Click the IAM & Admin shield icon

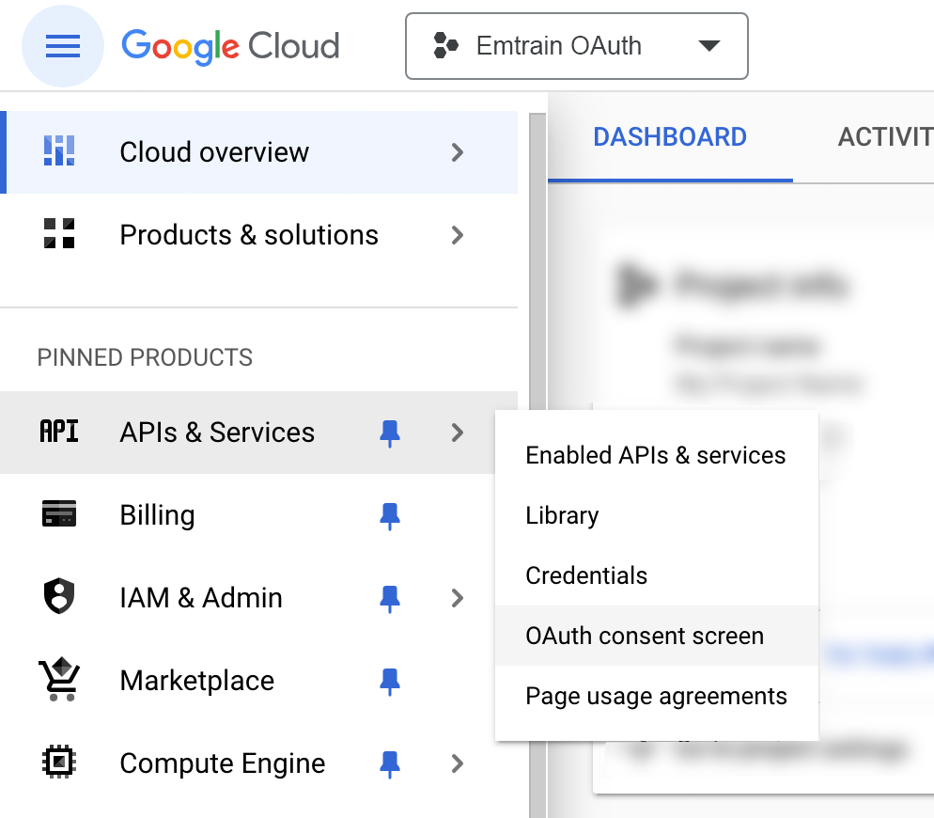[x=59, y=598]
